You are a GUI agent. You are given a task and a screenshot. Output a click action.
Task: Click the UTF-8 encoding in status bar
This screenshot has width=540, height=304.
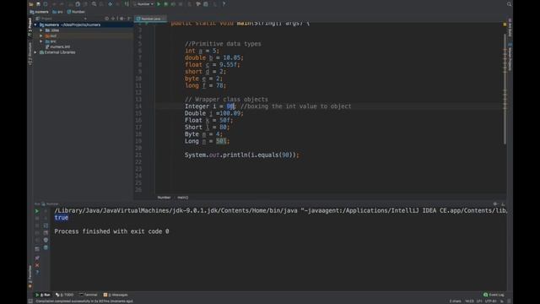click(x=490, y=301)
